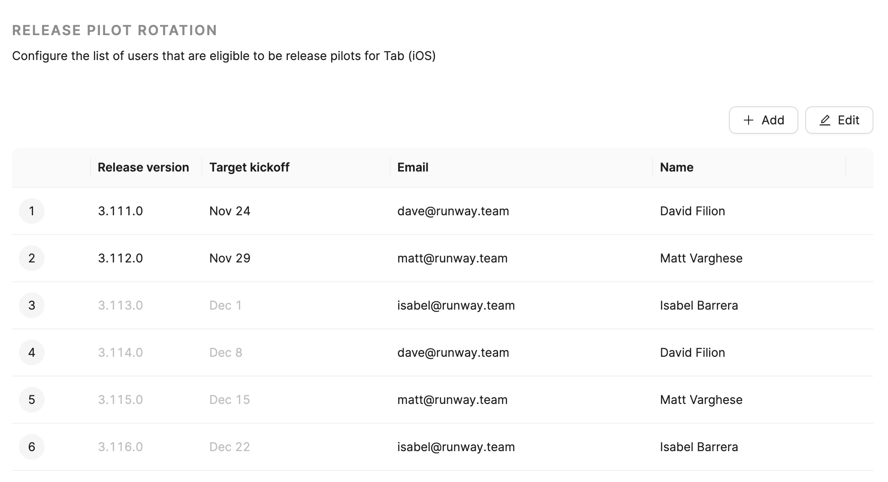Image resolution: width=888 pixels, height=482 pixels.
Task: Click isabel@runway.team email for release 3.113.0
Action: 456,305
